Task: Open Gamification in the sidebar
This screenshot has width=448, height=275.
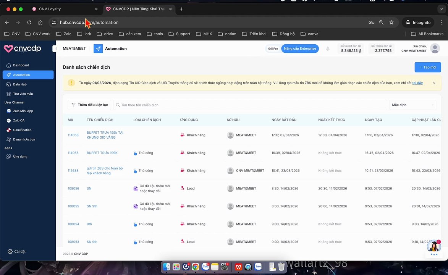Action: click(22, 130)
